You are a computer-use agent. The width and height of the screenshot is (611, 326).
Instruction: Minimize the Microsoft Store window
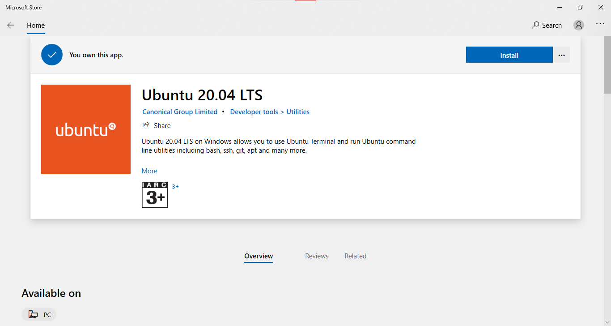pos(560,7)
